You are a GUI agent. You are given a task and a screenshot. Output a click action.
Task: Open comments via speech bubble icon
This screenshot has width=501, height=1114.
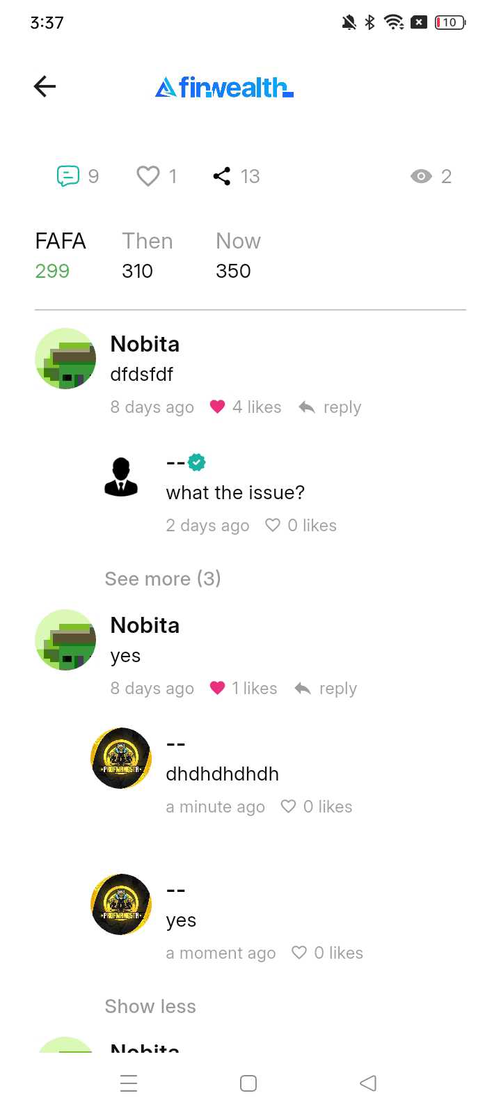click(x=68, y=176)
